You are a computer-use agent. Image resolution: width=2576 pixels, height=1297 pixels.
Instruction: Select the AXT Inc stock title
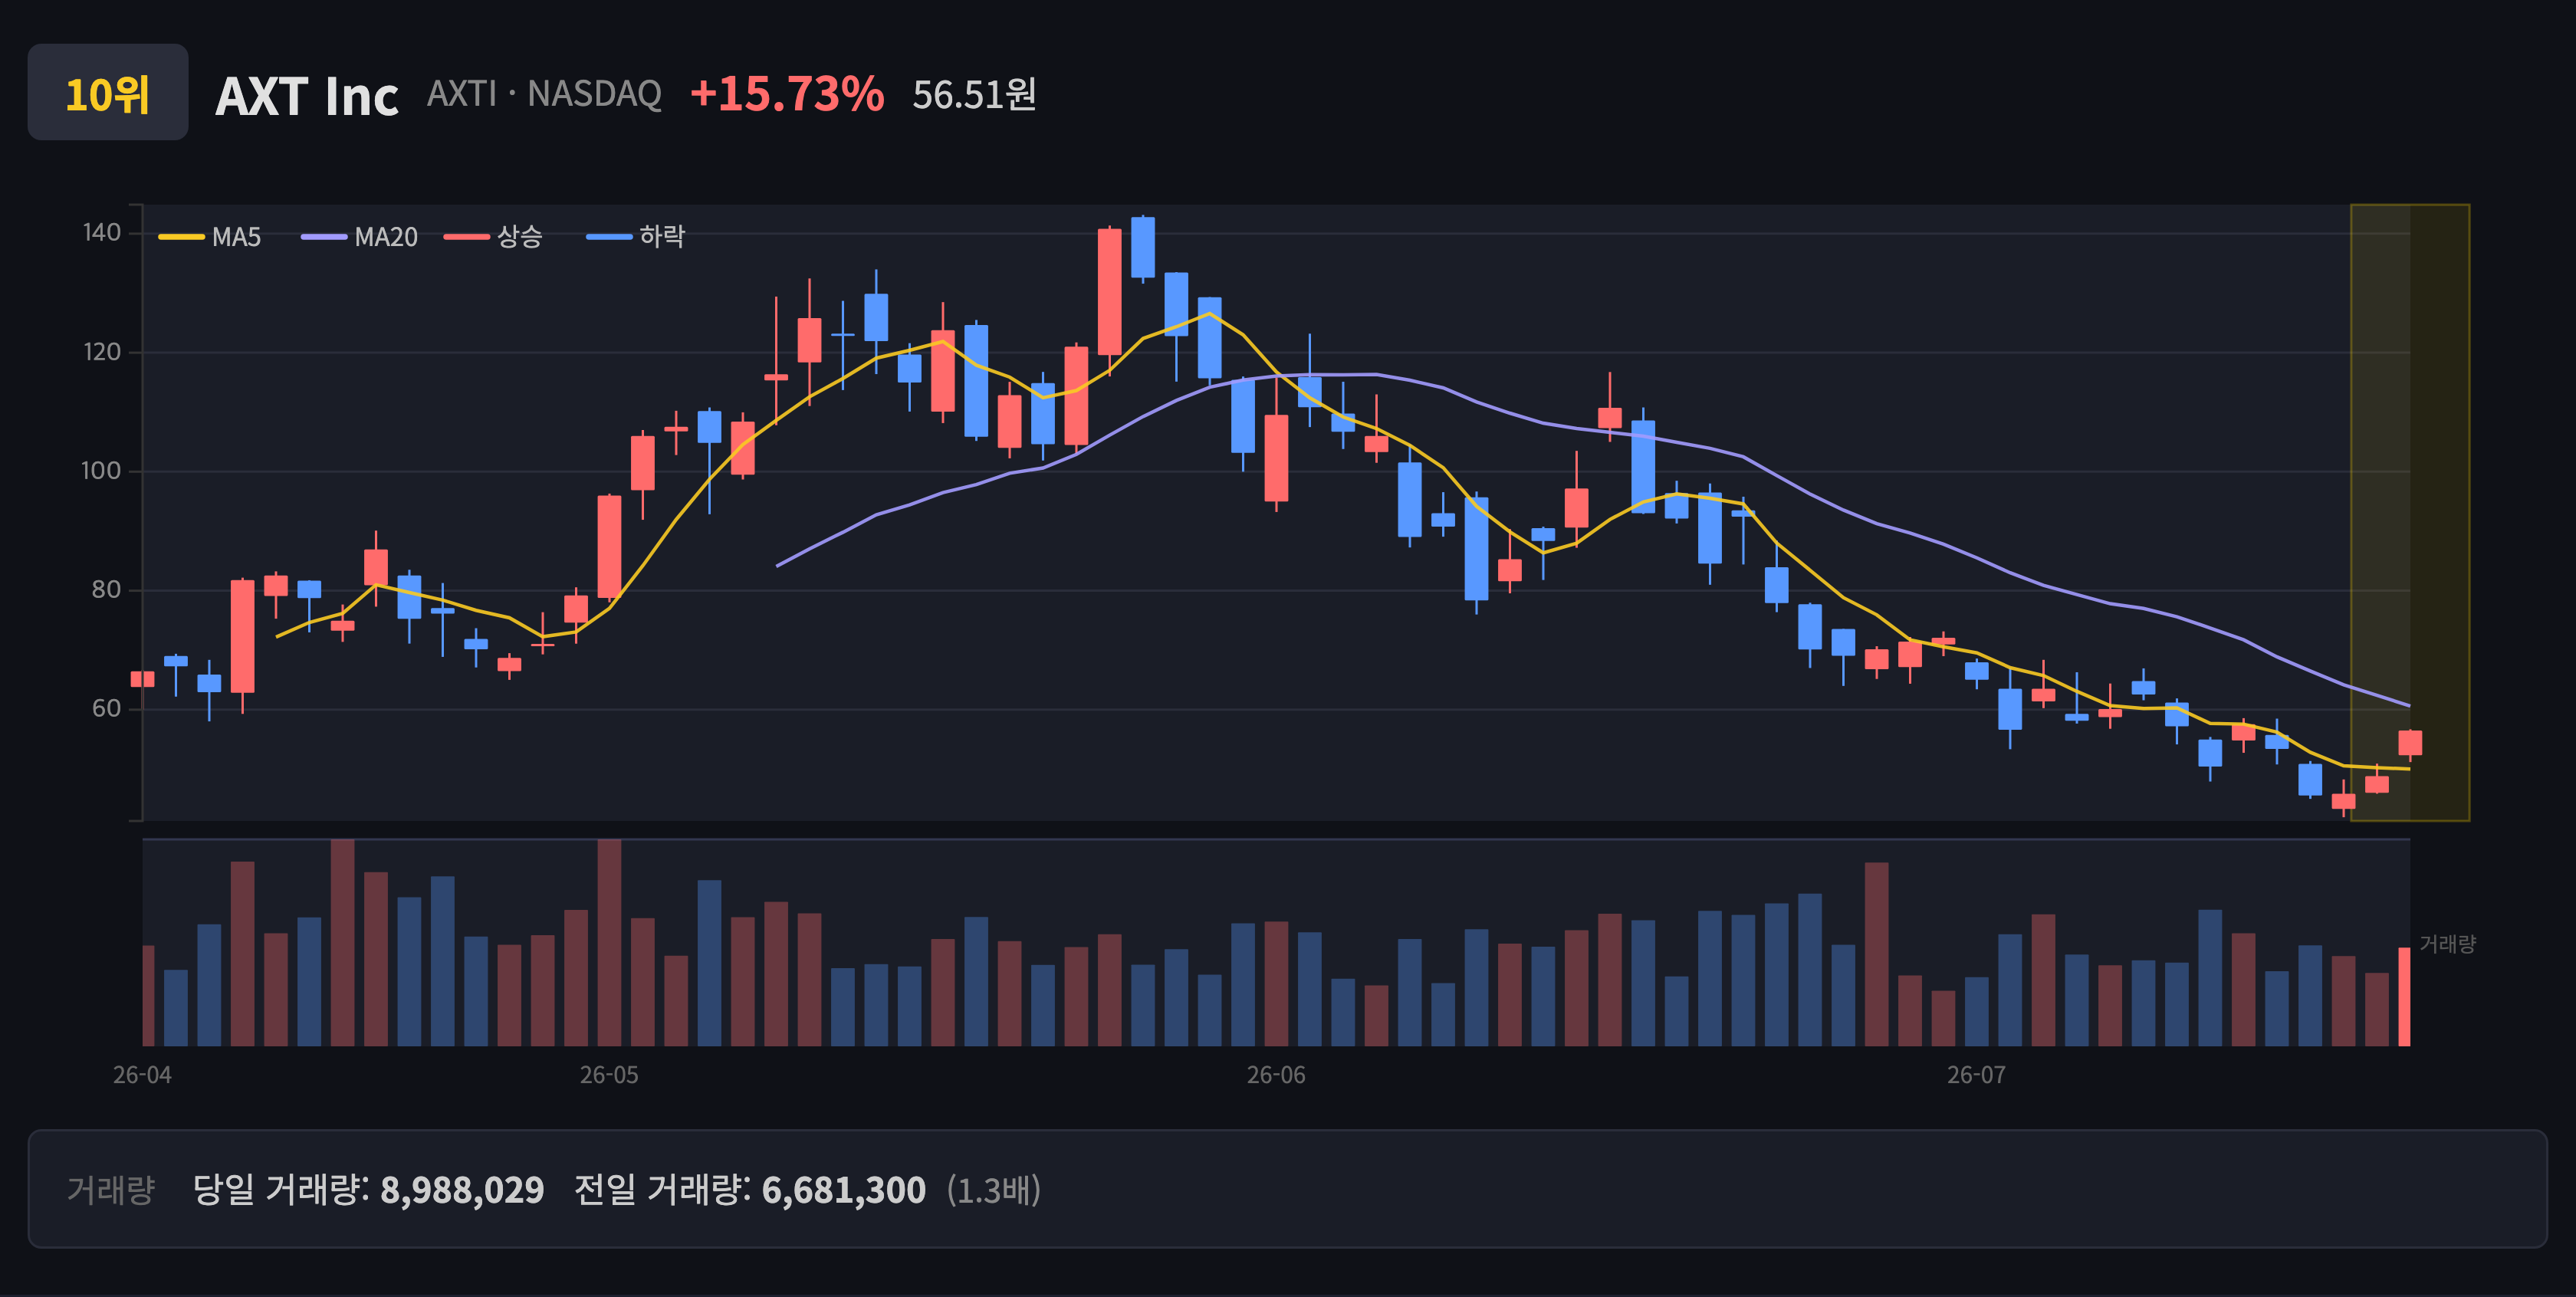pyautogui.click(x=307, y=96)
